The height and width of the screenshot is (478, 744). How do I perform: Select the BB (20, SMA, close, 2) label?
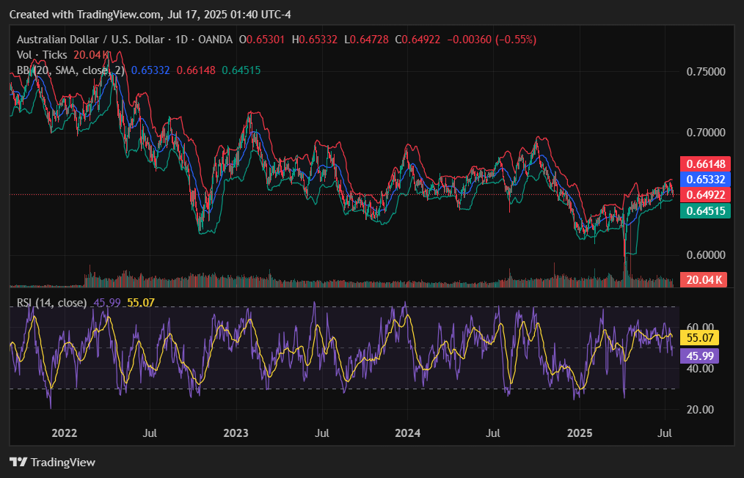[x=70, y=70]
